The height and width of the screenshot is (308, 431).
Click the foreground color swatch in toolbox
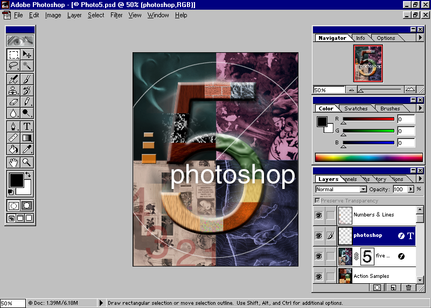point(16,180)
